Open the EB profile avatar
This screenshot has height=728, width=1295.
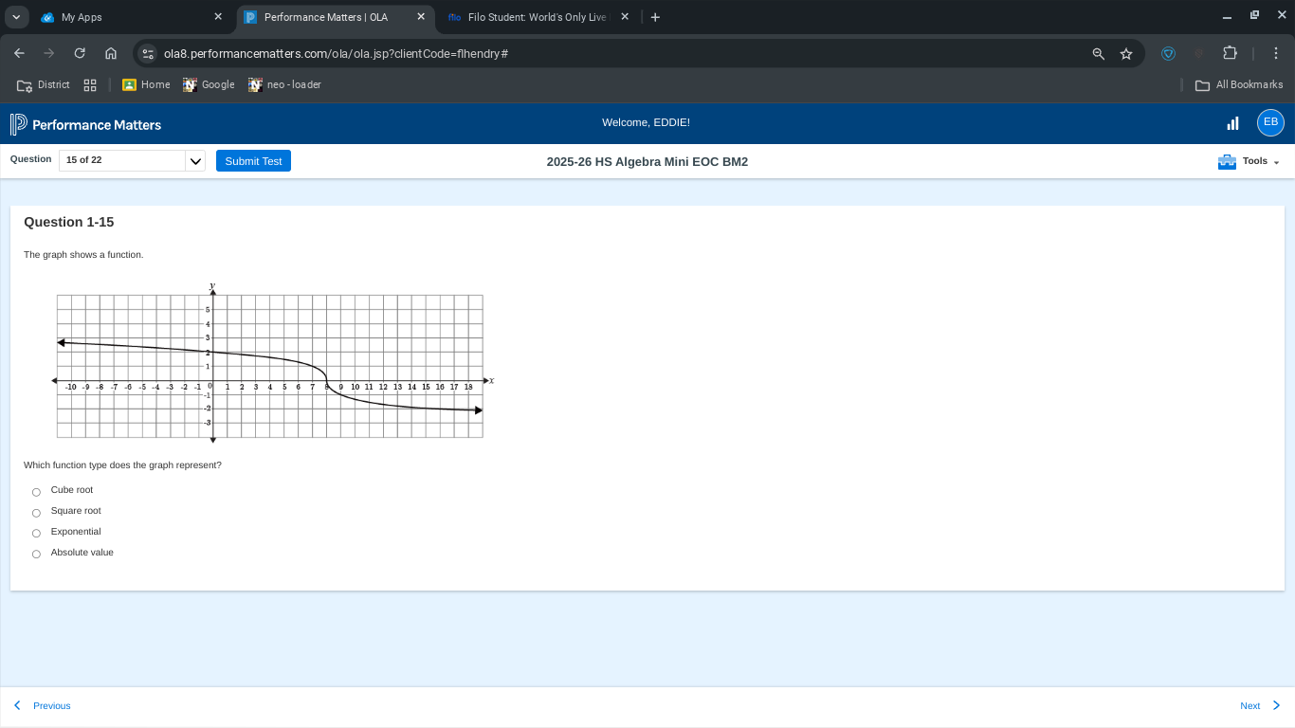(1270, 122)
